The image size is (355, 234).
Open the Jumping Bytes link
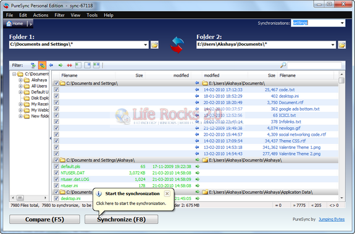click(332, 219)
